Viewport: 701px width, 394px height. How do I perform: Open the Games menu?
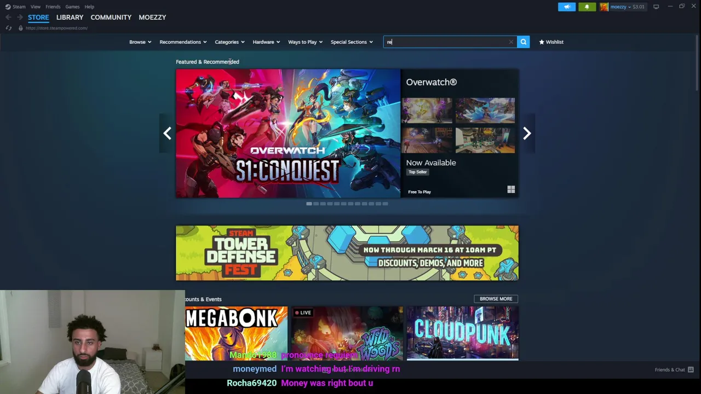pyautogui.click(x=72, y=7)
